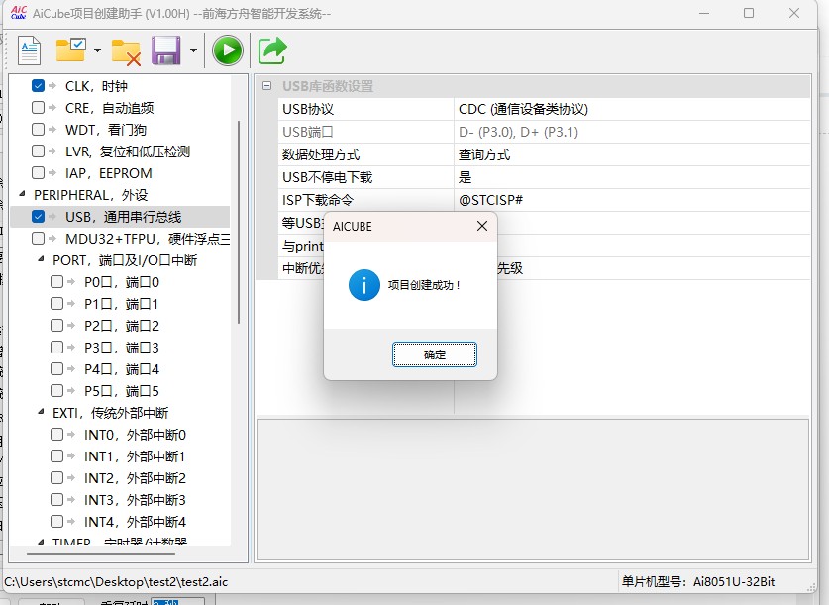Check the INT0 外部中断0 checkbox
The width and height of the screenshot is (829, 605).
(57, 435)
